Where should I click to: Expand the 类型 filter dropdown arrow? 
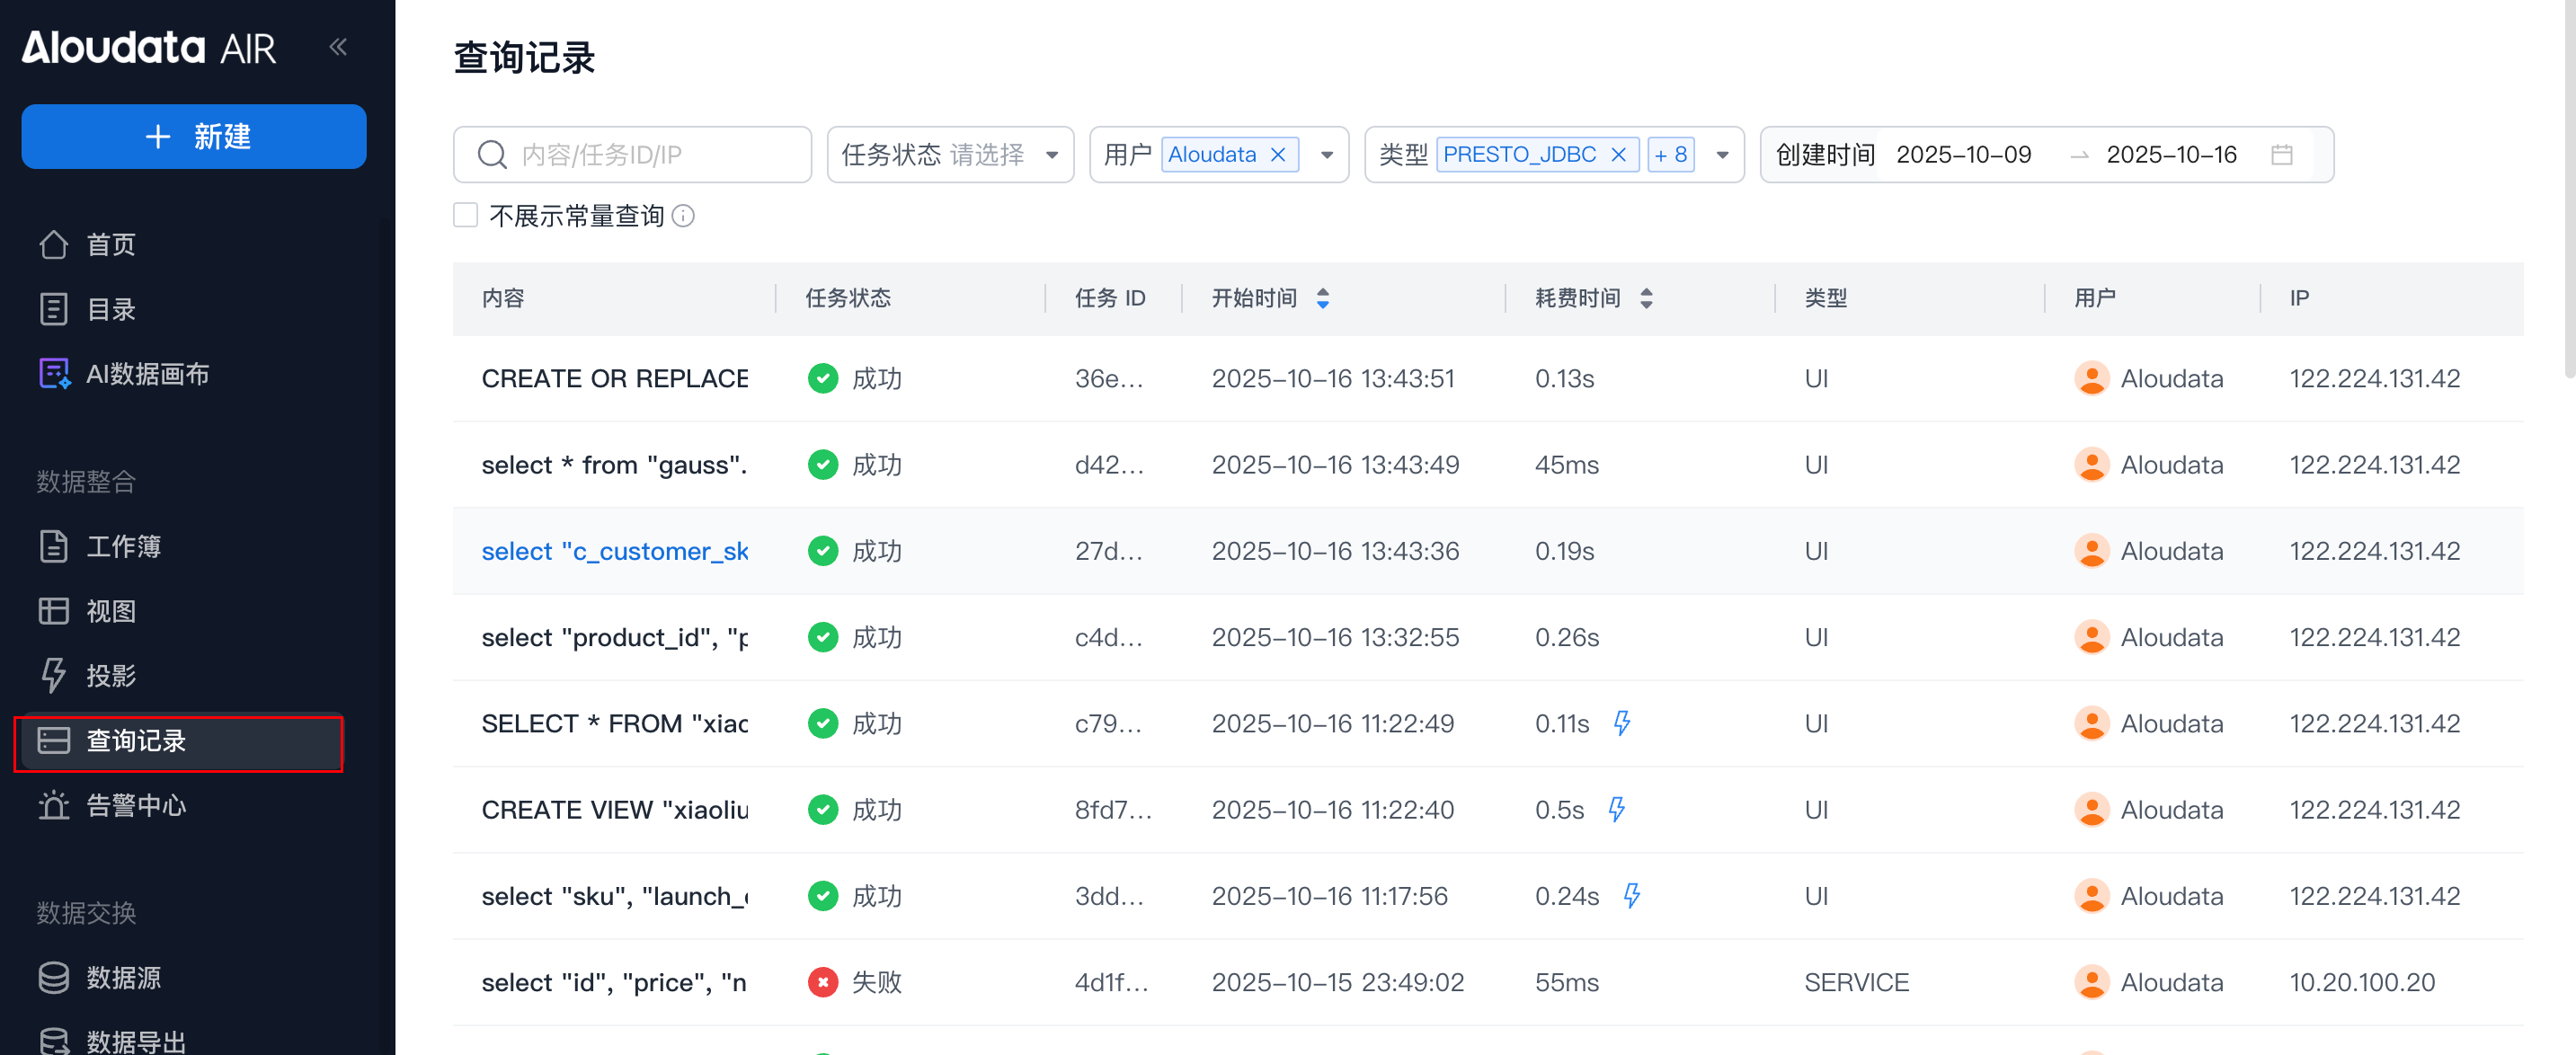[1721, 155]
